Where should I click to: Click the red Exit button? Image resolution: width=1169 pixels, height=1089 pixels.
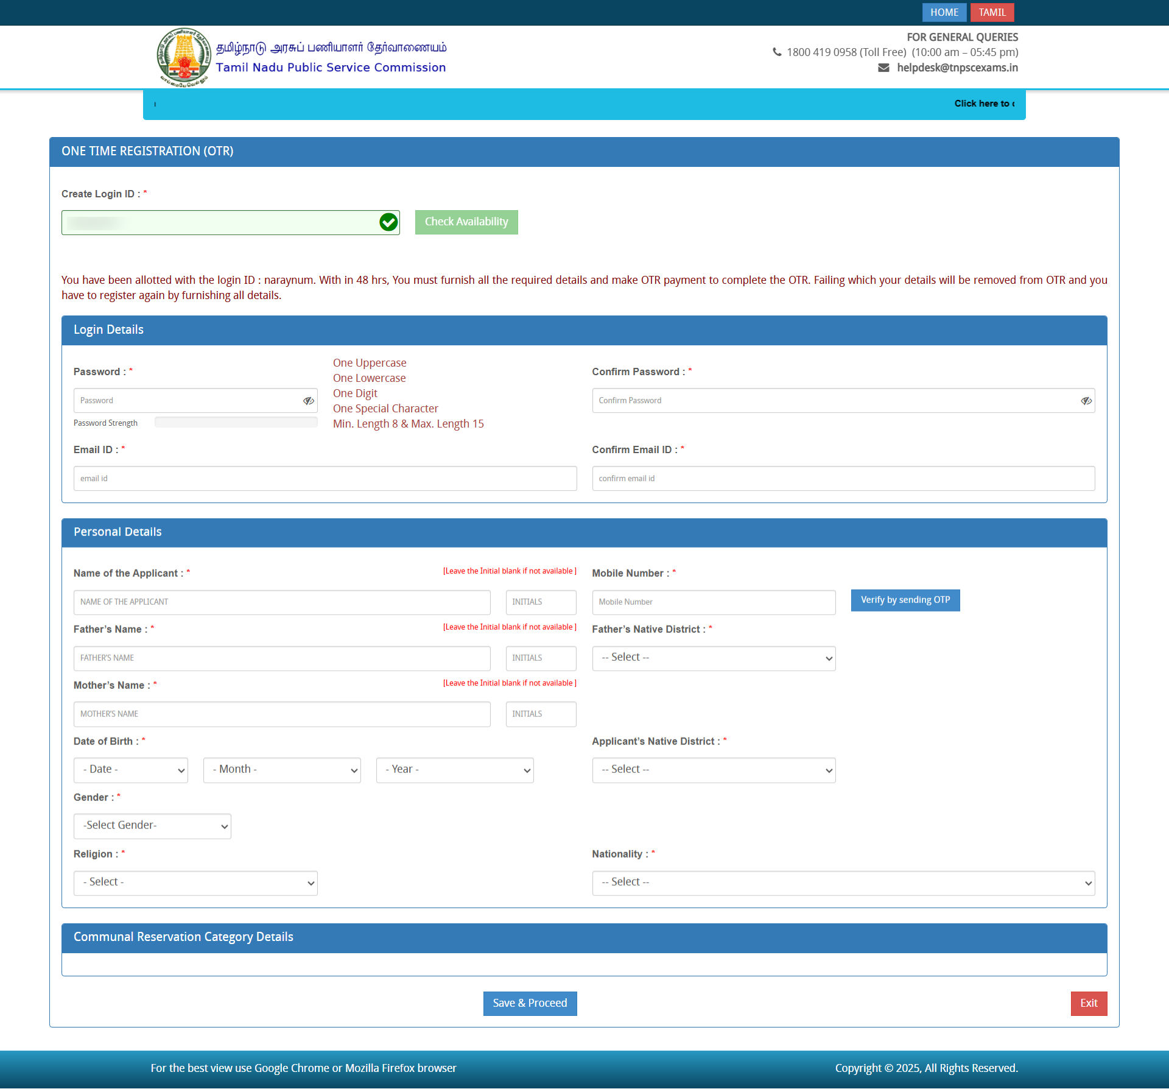pos(1089,1003)
